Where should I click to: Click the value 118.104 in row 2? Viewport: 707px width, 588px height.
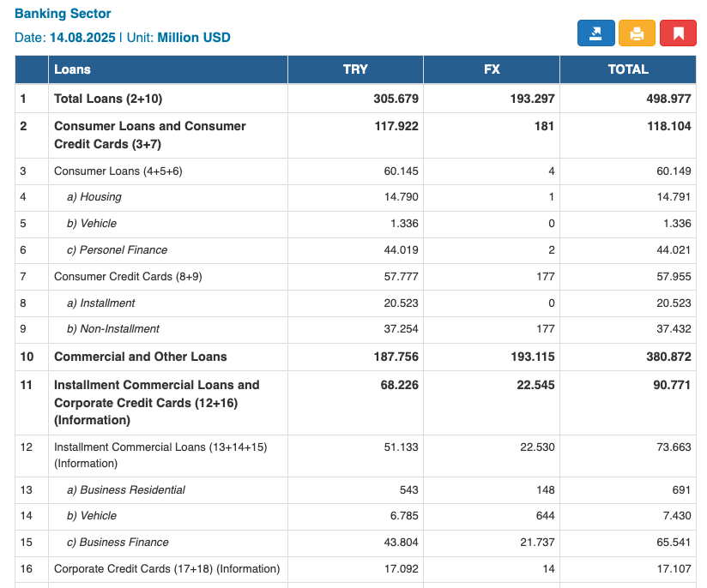tap(669, 126)
